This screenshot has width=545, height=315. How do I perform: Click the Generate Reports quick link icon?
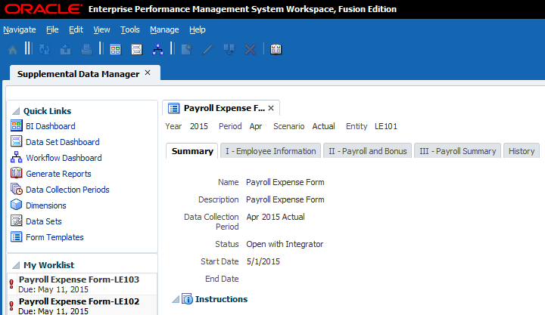(x=17, y=173)
